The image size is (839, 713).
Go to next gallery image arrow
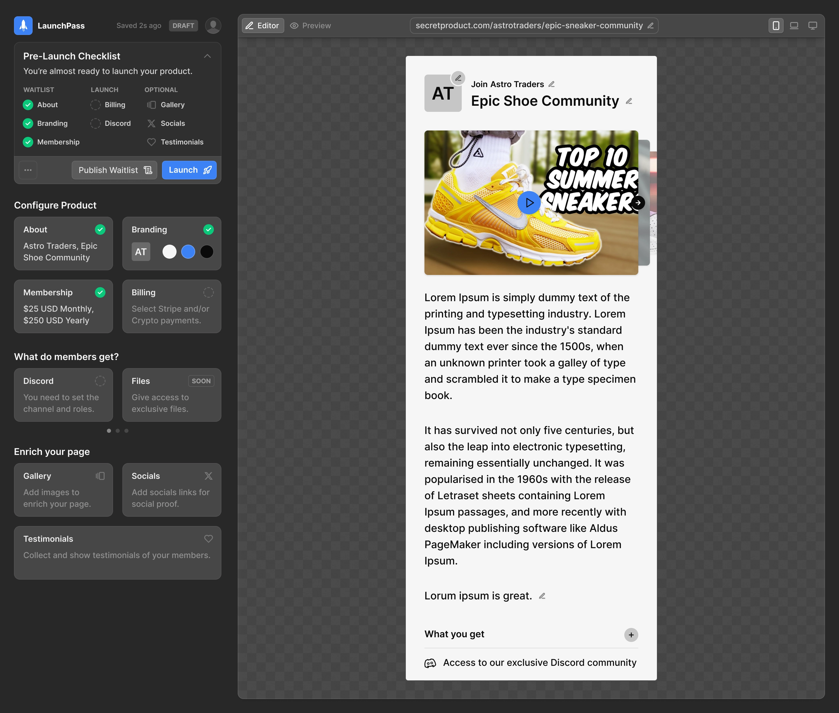click(638, 202)
